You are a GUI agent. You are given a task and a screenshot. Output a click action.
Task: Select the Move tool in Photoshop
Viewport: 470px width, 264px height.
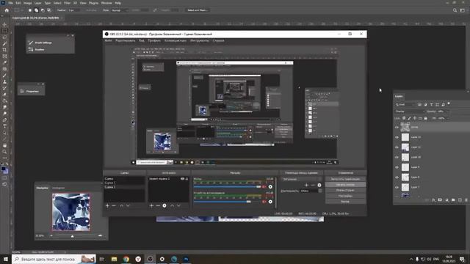[4, 24]
